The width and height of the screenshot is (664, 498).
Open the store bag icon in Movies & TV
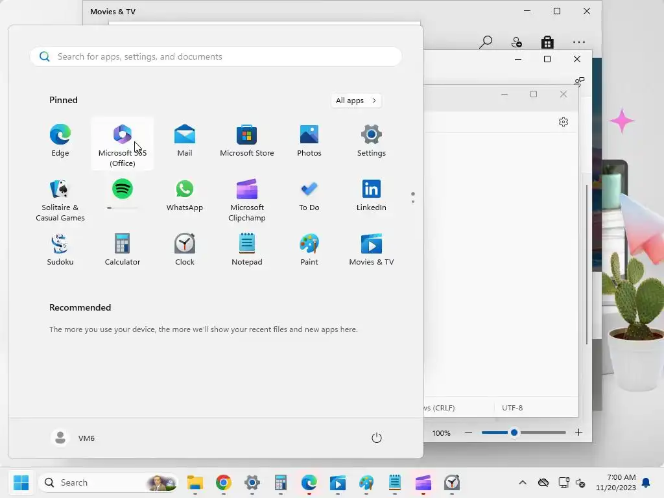[547, 42]
